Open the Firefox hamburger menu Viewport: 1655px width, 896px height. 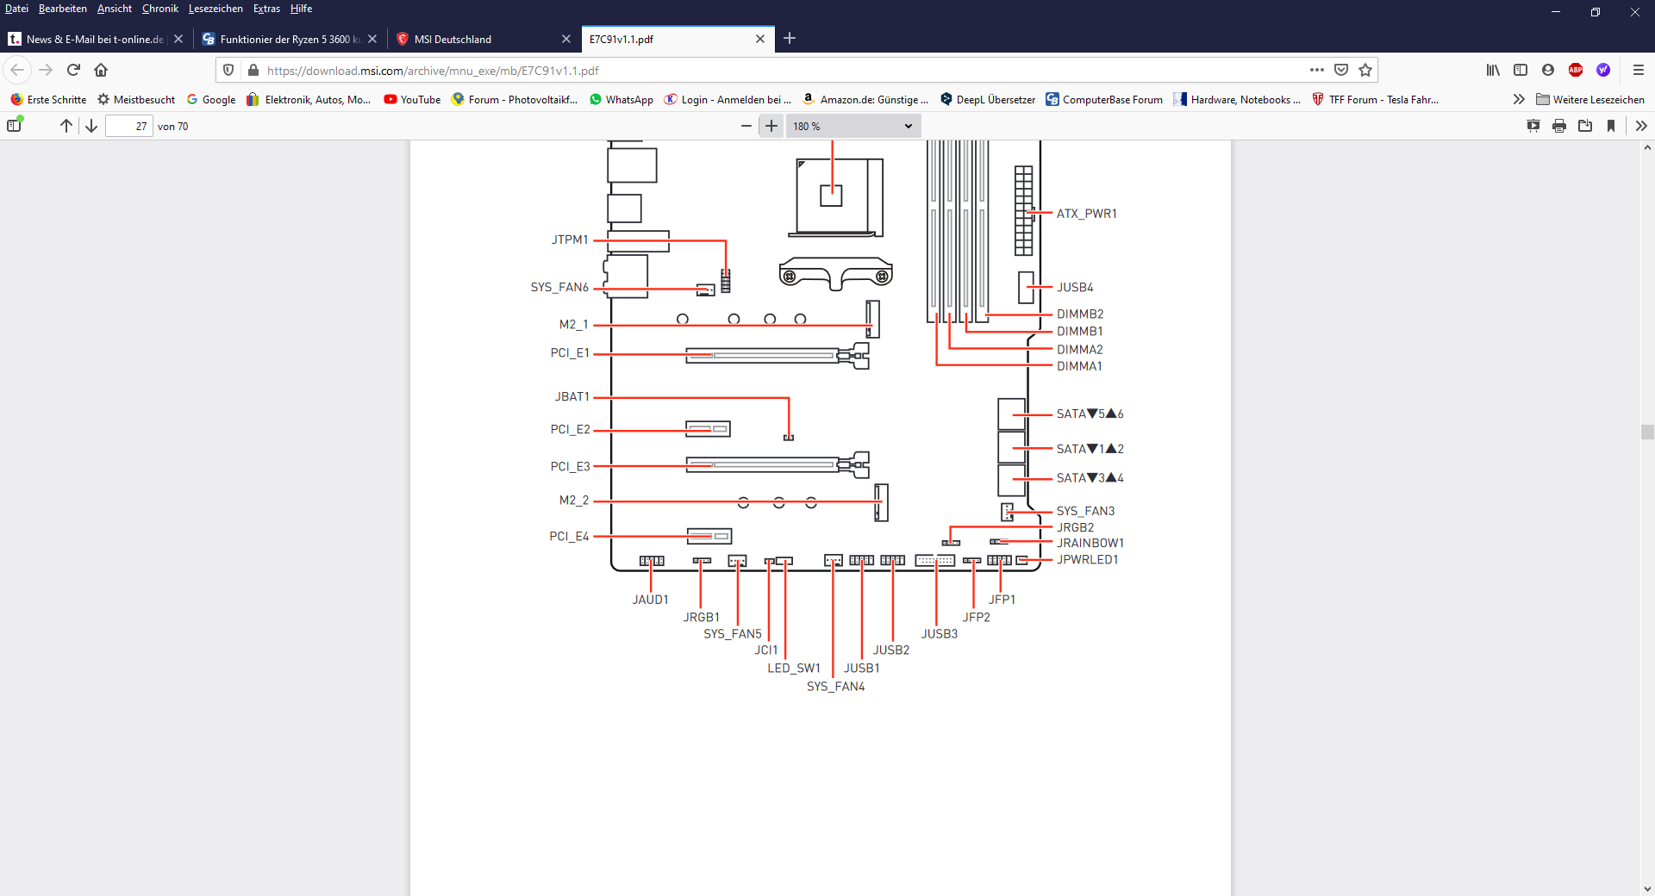1639,70
